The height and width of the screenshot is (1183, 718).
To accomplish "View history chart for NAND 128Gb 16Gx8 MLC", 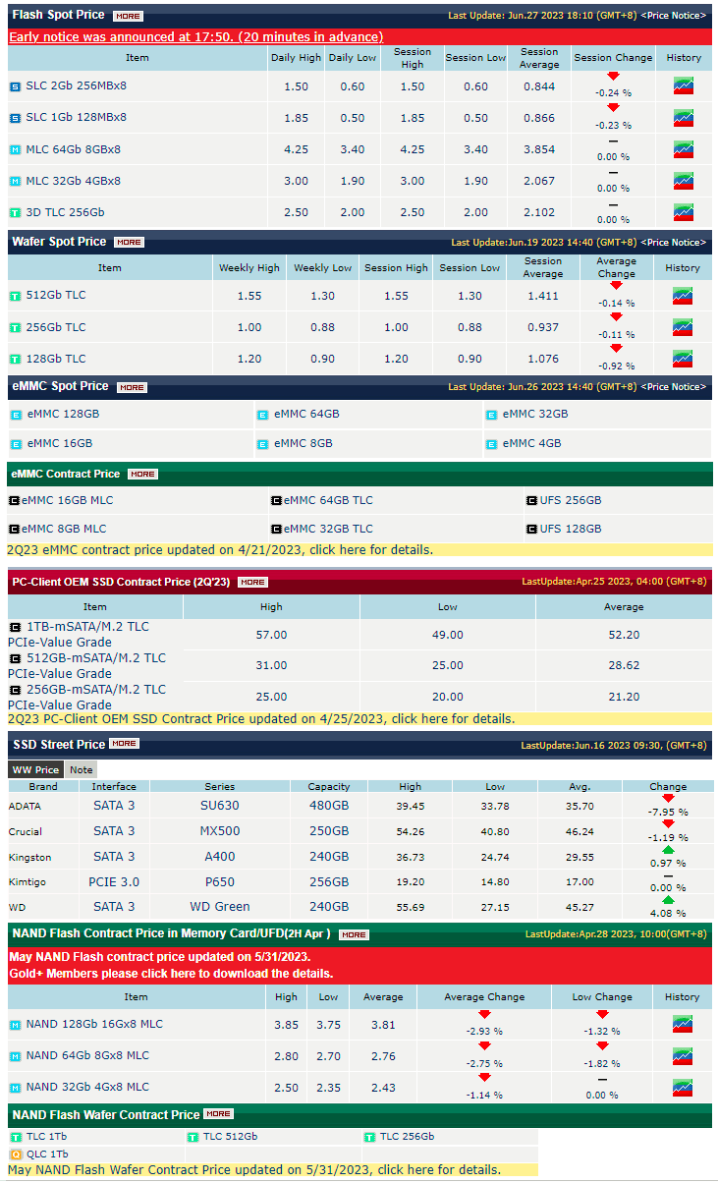I will [682, 1025].
